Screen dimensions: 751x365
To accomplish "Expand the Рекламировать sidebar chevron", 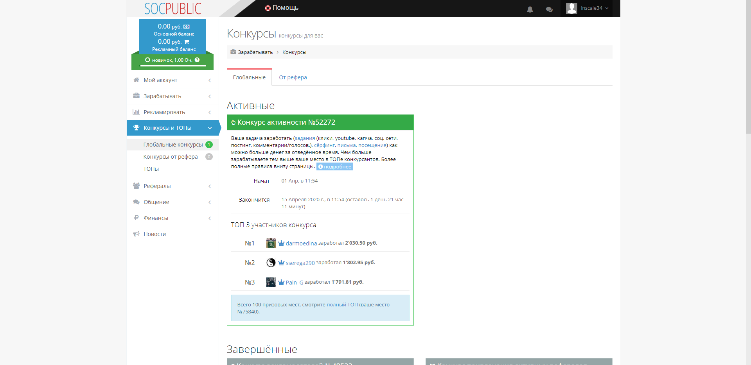I will point(210,112).
